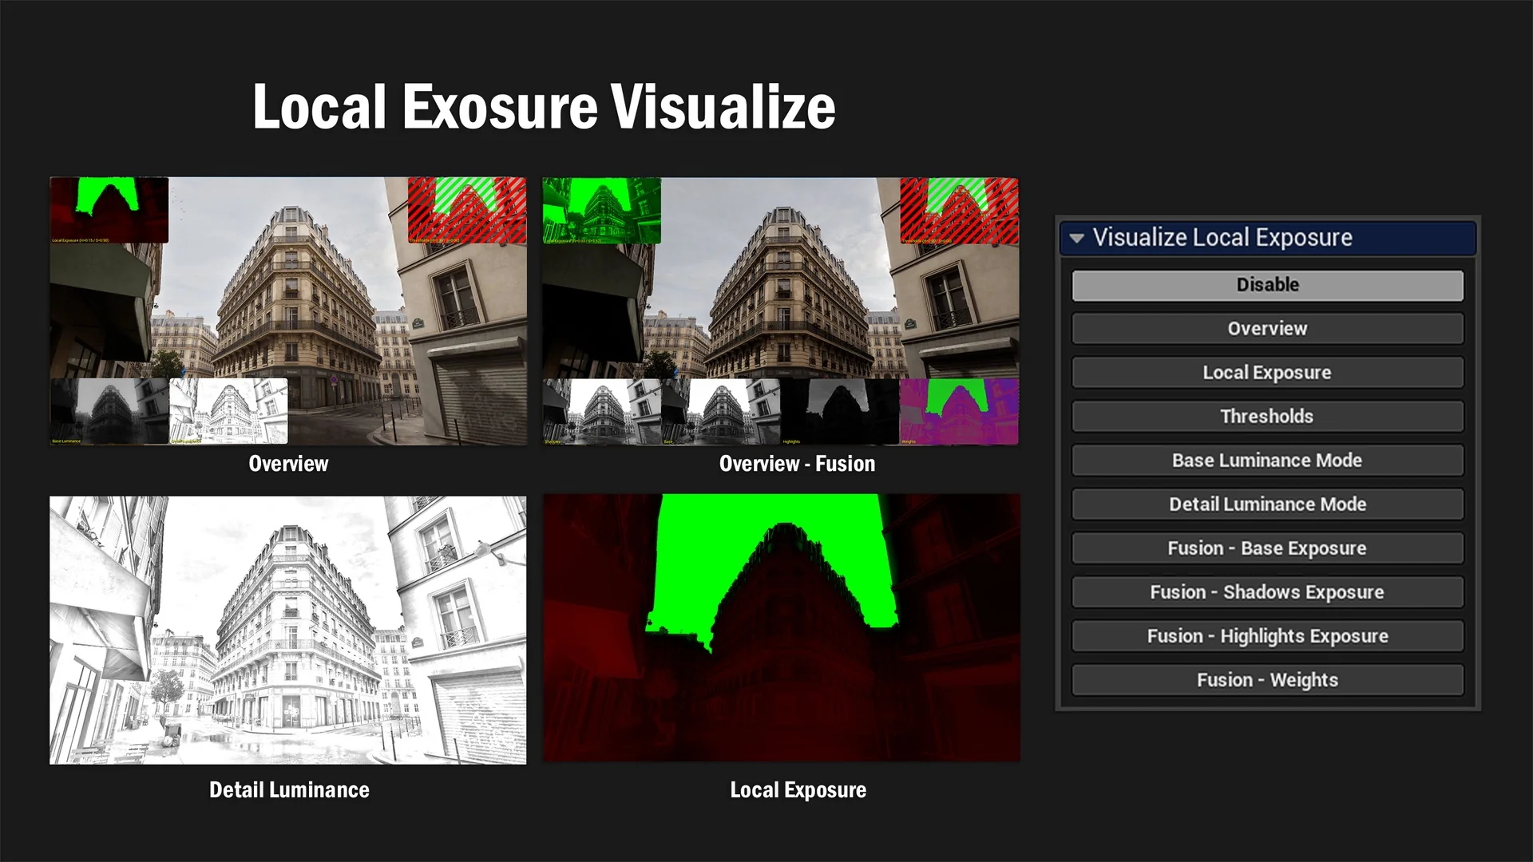This screenshot has width=1533, height=862.
Task: Click the Visualize Local Exposure header title
Action: (1222, 238)
